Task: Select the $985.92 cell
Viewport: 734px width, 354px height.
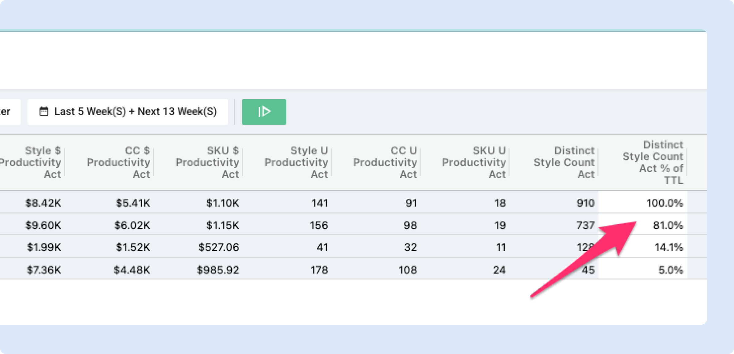Action: click(x=218, y=270)
